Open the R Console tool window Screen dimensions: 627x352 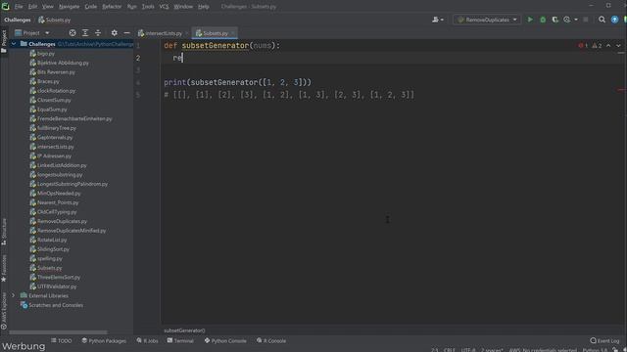coord(271,341)
